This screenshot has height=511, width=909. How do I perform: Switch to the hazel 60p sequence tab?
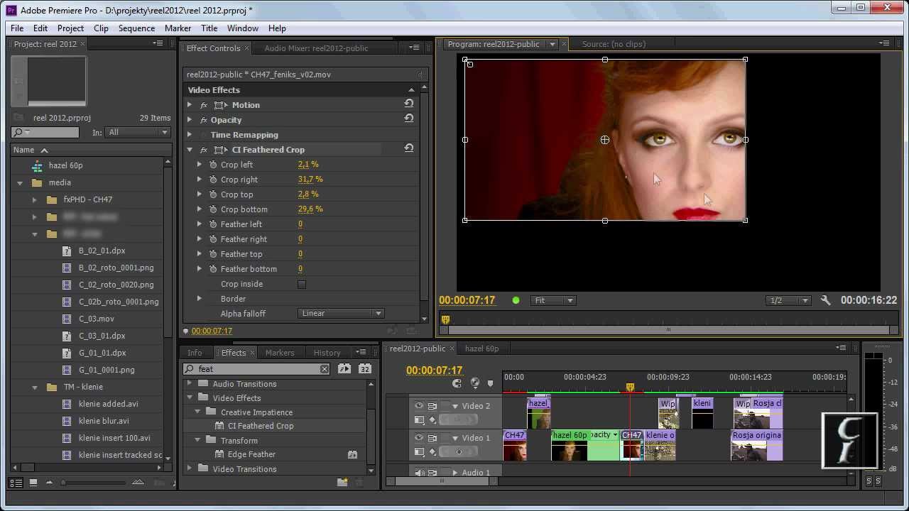(x=481, y=348)
